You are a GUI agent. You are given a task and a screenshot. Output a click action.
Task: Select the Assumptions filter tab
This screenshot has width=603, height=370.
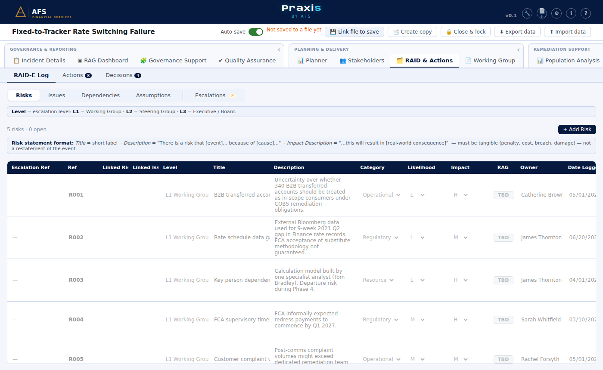click(x=153, y=96)
